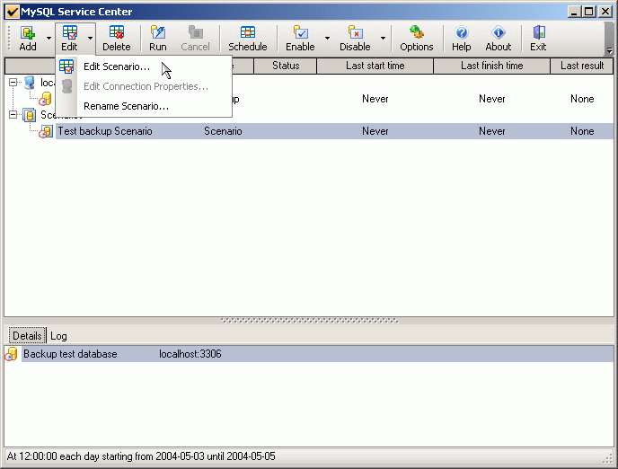Screen dimensions: 618x469
Task: Select the Test backup Scenario row
Action: coord(334,131)
